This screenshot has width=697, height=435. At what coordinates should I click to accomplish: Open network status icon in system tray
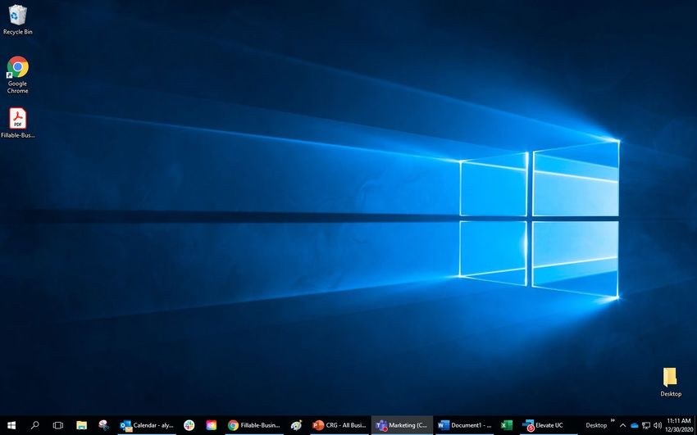(x=646, y=425)
